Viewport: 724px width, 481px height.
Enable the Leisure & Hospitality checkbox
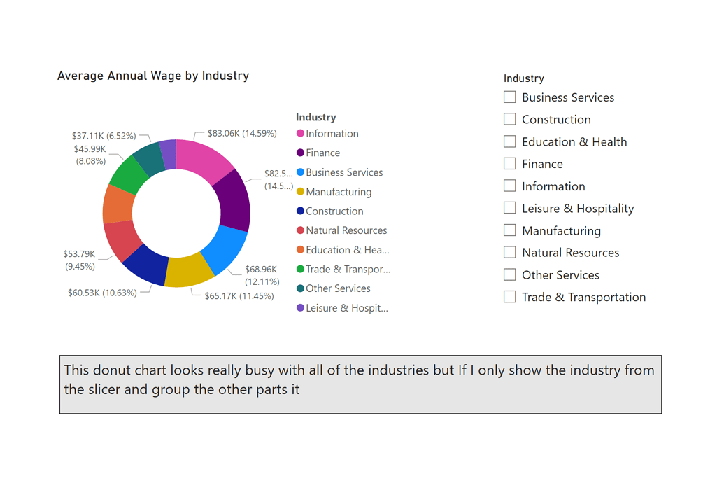[x=509, y=208]
